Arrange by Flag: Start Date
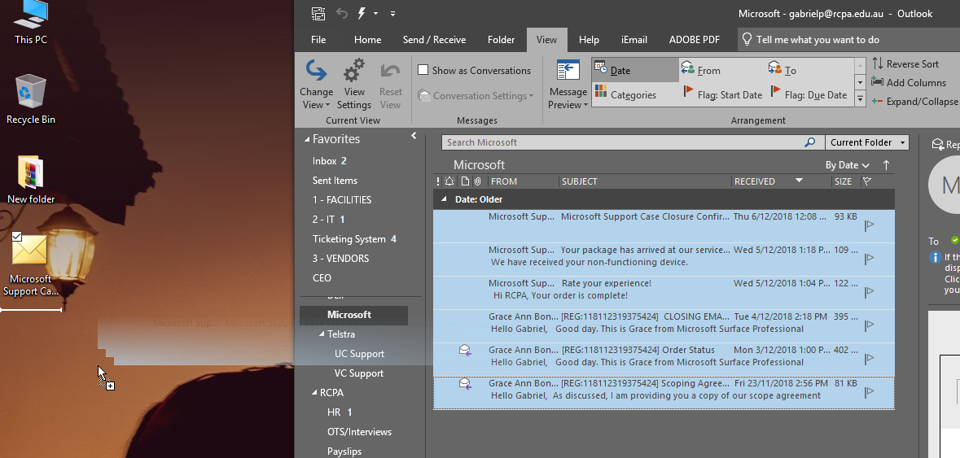The image size is (960, 458). pyautogui.click(x=722, y=94)
